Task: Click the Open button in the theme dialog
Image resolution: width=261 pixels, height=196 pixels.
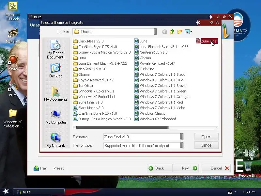Action: coord(207,137)
